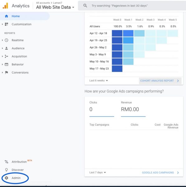Click the Analytics product name

coord(21,6)
